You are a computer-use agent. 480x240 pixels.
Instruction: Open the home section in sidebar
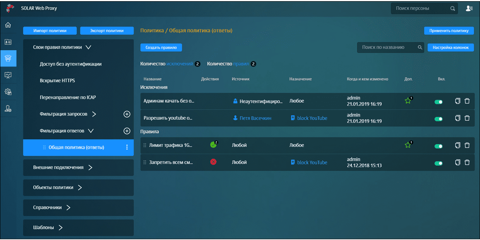coord(8,25)
